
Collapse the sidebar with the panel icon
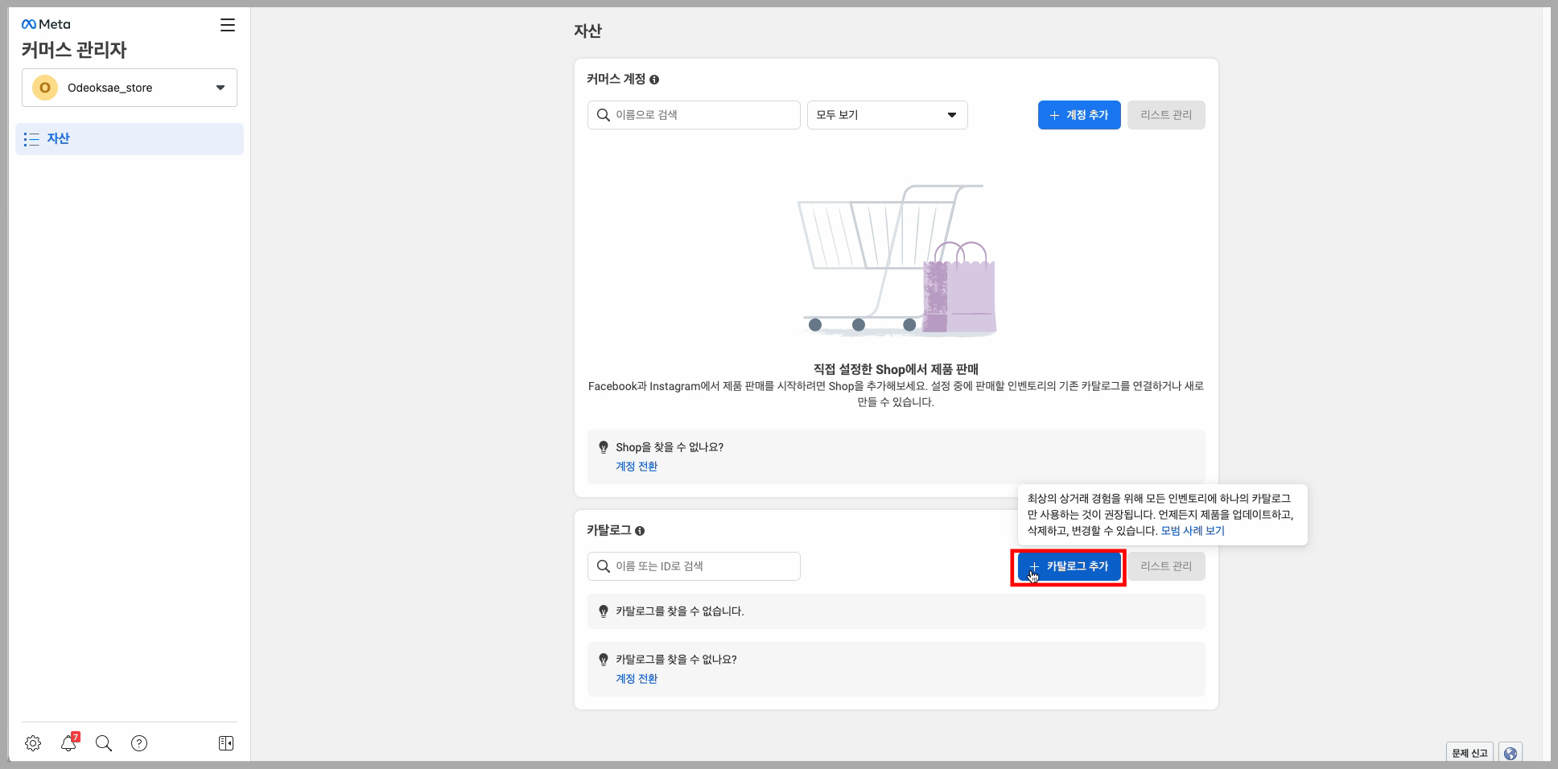(x=225, y=742)
